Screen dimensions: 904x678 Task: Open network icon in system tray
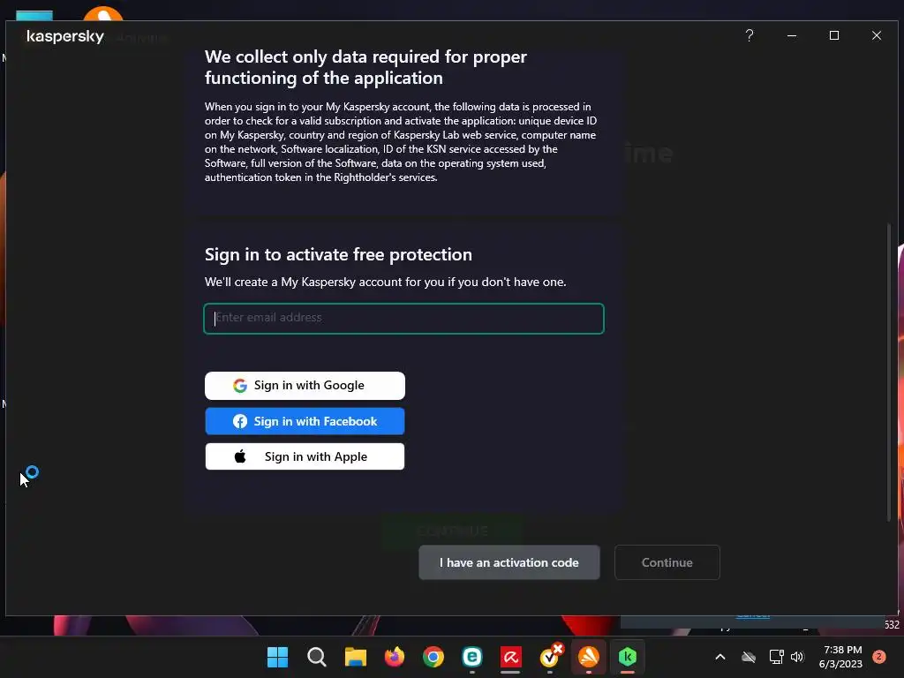click(x=776, y=657)
